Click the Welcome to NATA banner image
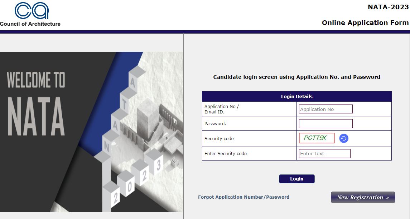Screen dimensions: 410x219 pyautogui.click(x=91, y=132)
